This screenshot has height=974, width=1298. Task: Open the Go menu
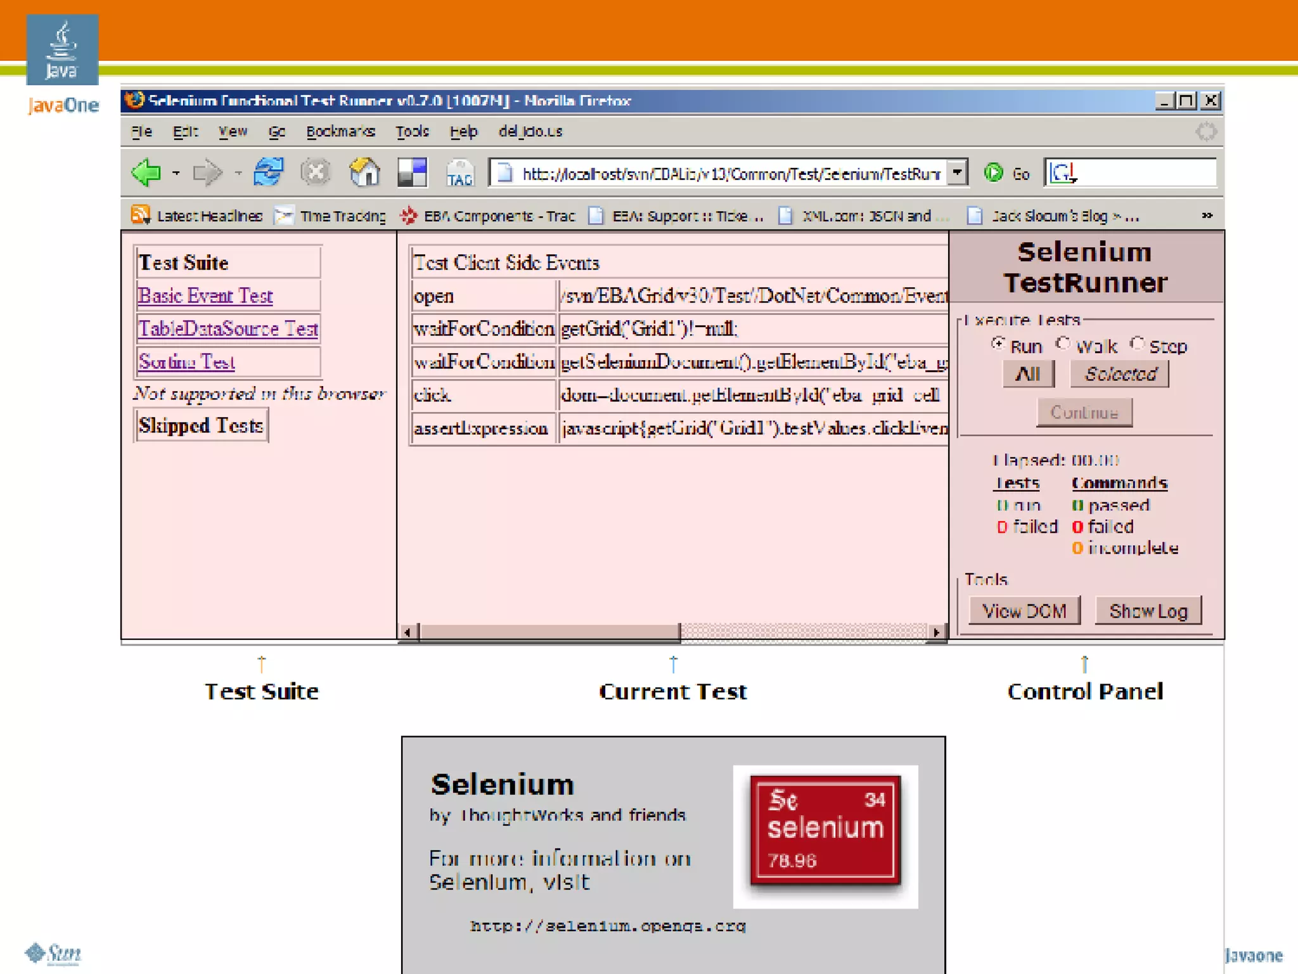[277, 131]
